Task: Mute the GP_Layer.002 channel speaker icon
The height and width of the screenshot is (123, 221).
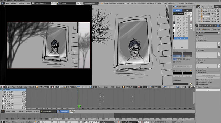Action: coord(23,96)
